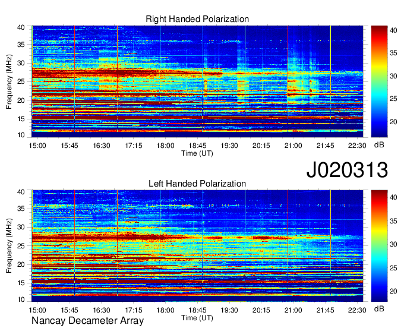
Task: Click the Left Handed Polarization spectrogram
Action: tap(197, 246)
